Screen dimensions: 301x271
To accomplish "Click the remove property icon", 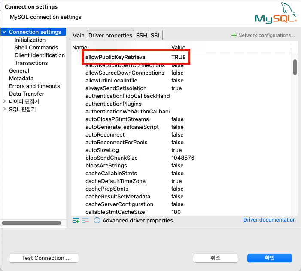I will tap(85, 220).
